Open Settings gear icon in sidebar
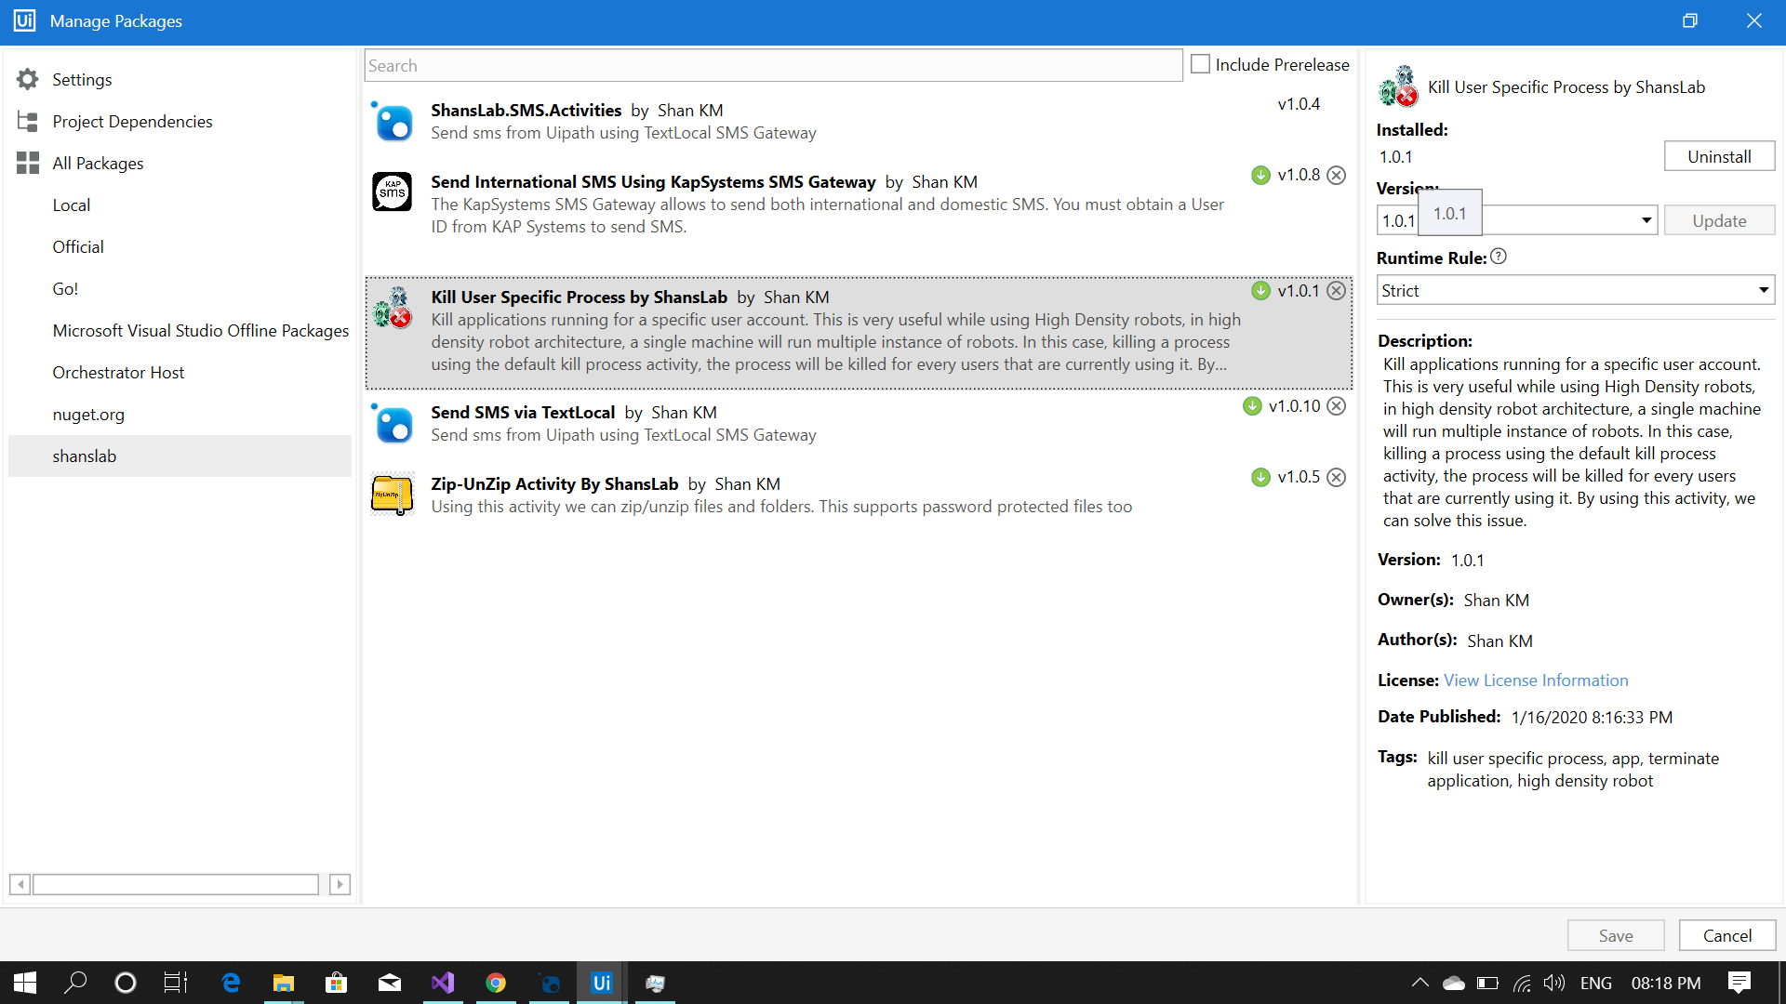 coord(28,80)
